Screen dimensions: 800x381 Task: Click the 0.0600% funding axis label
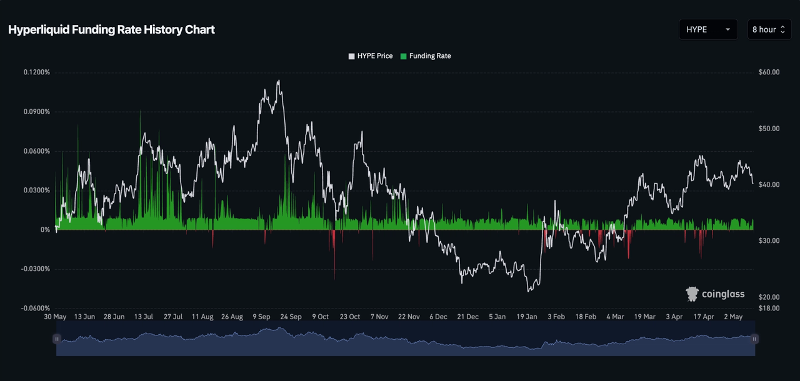37,151
